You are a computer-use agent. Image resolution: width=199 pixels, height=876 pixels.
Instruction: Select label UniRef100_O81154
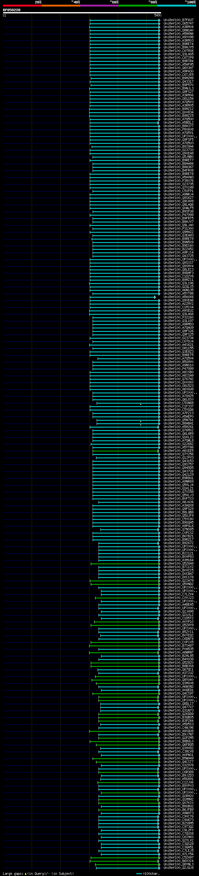click(x=178, y=99)
